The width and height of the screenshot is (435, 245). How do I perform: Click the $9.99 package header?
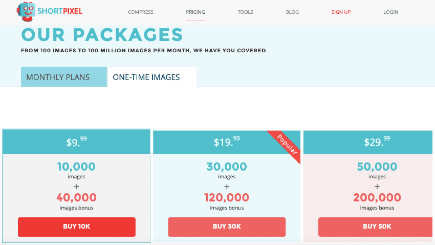tap(76, 142)
